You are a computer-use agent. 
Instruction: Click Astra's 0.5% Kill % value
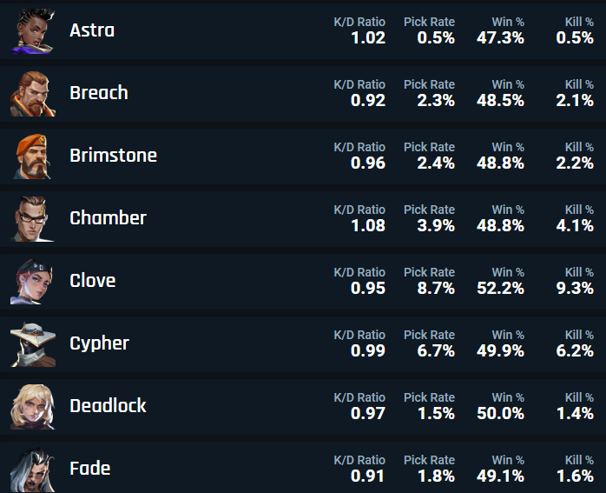[575, 38]
